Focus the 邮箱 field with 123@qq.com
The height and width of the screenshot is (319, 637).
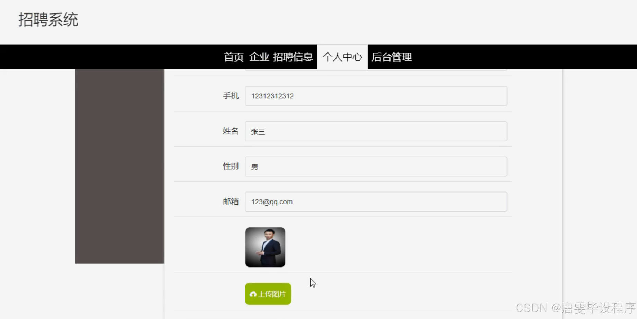(x=376, y=202)
